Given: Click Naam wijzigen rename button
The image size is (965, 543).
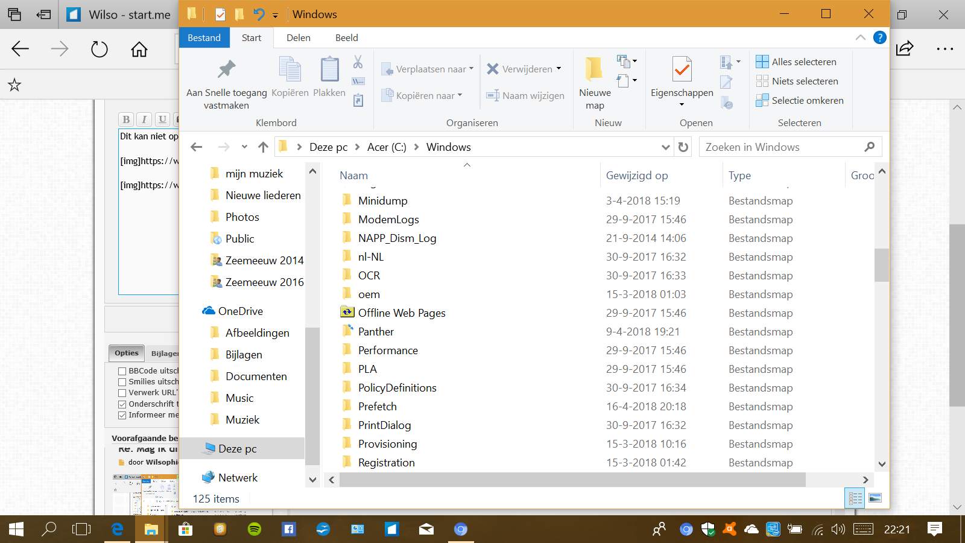Looking at the screenshot, I should click(525, 95).
